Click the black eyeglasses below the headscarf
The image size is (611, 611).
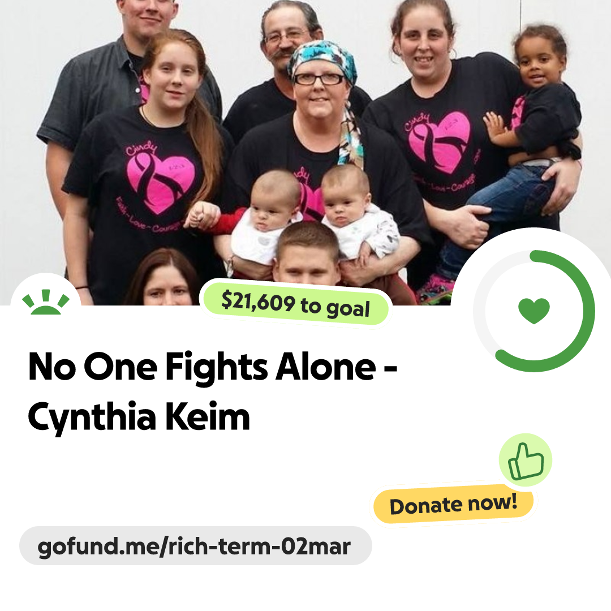click(x=319, y=79)
